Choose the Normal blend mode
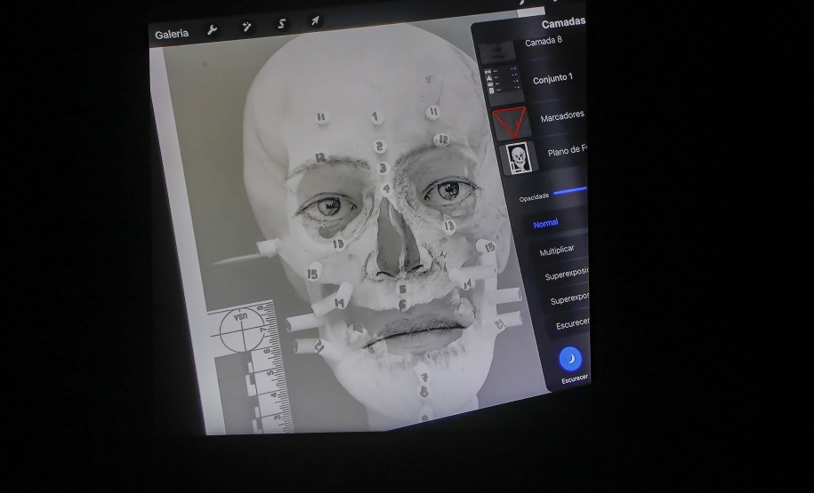 546,224
